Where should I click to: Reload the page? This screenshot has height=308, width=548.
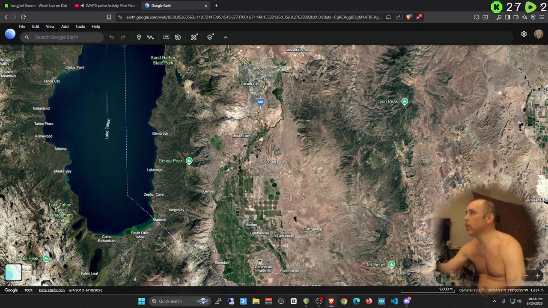click(x=23, y=17)
